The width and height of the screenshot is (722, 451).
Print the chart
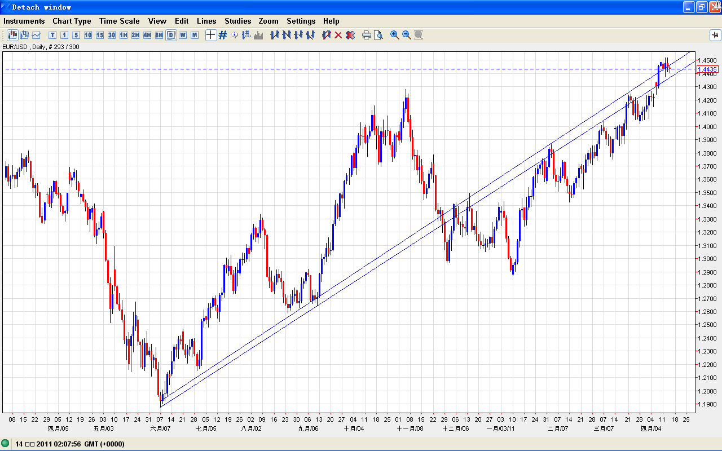(x=367, y=35)
